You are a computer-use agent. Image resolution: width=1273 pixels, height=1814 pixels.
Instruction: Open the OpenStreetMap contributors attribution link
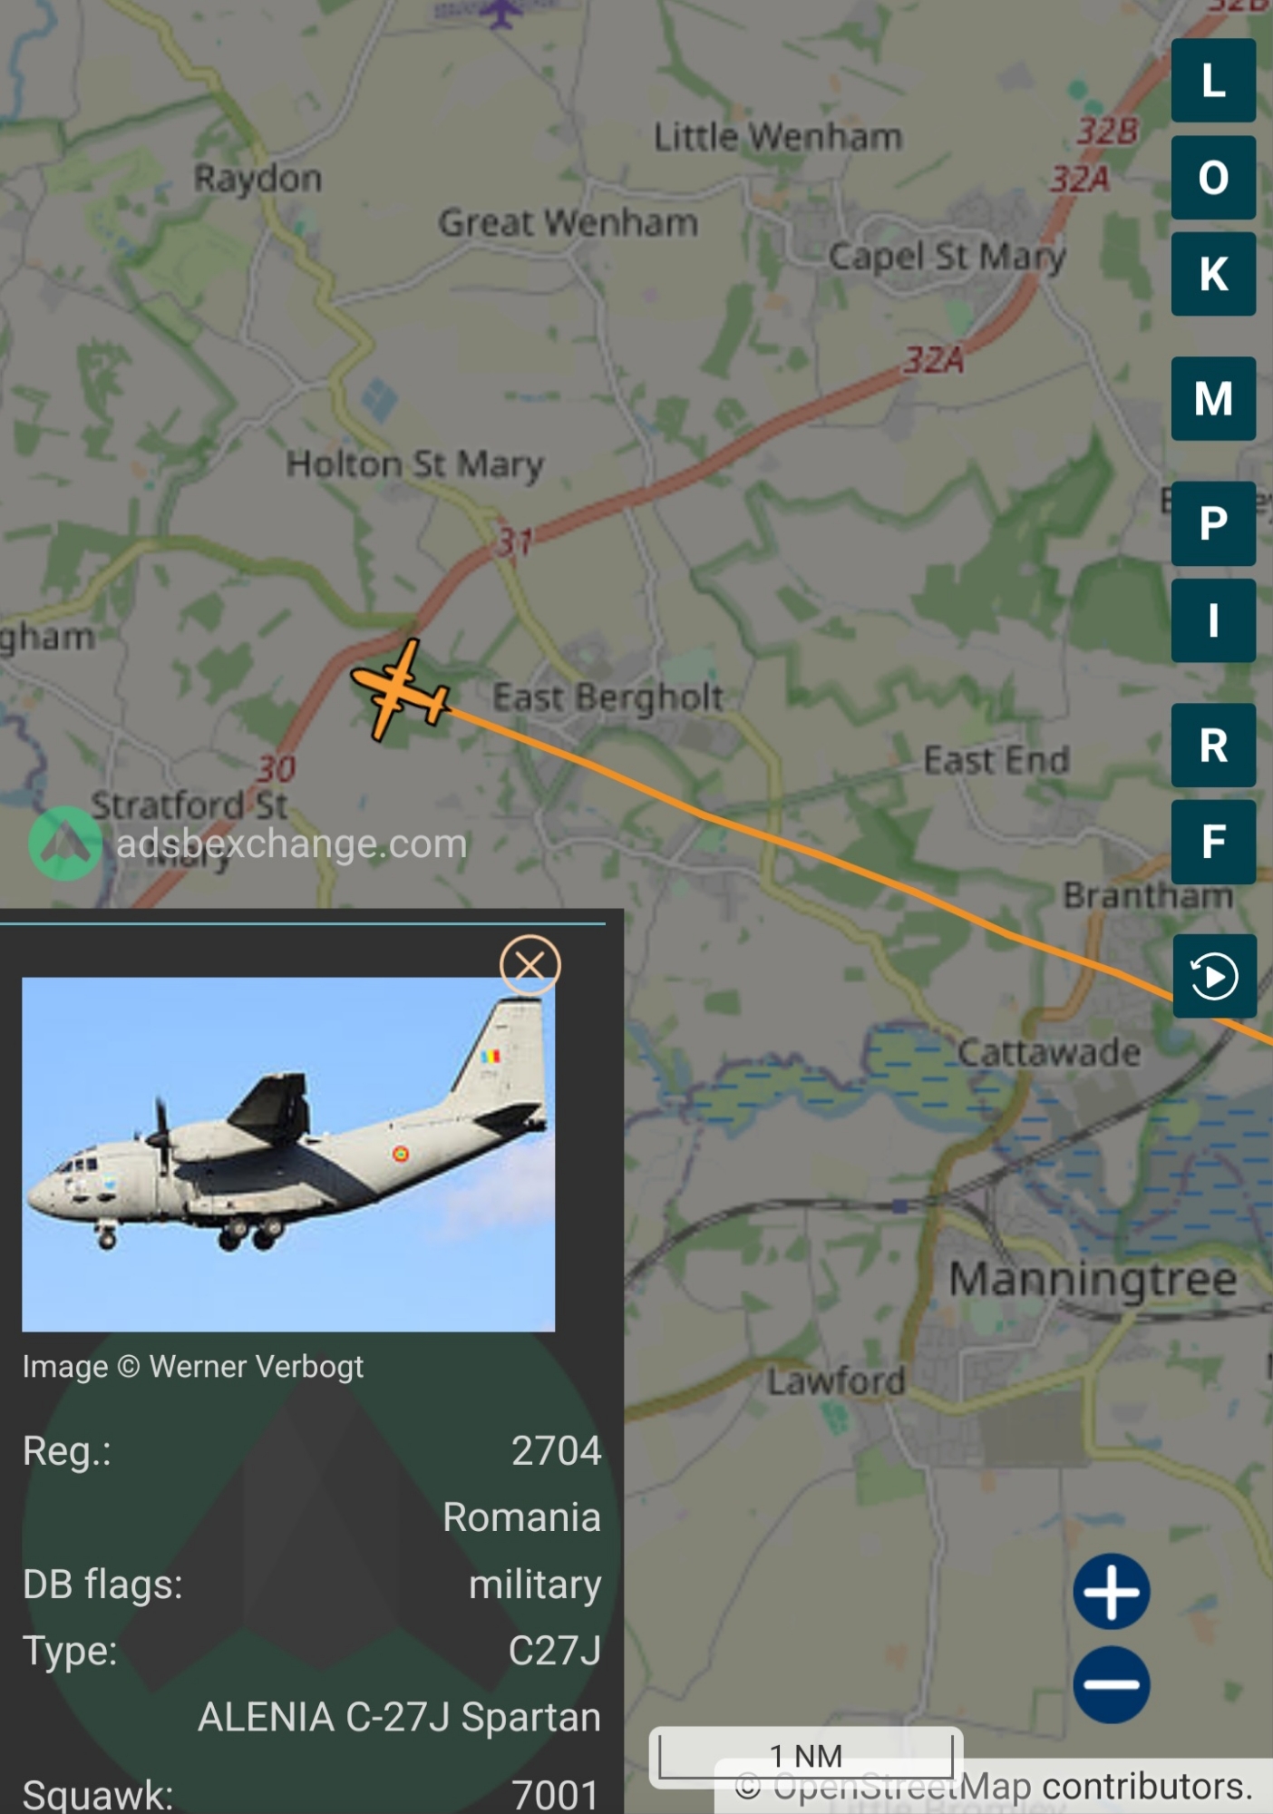pos(993,1787)
